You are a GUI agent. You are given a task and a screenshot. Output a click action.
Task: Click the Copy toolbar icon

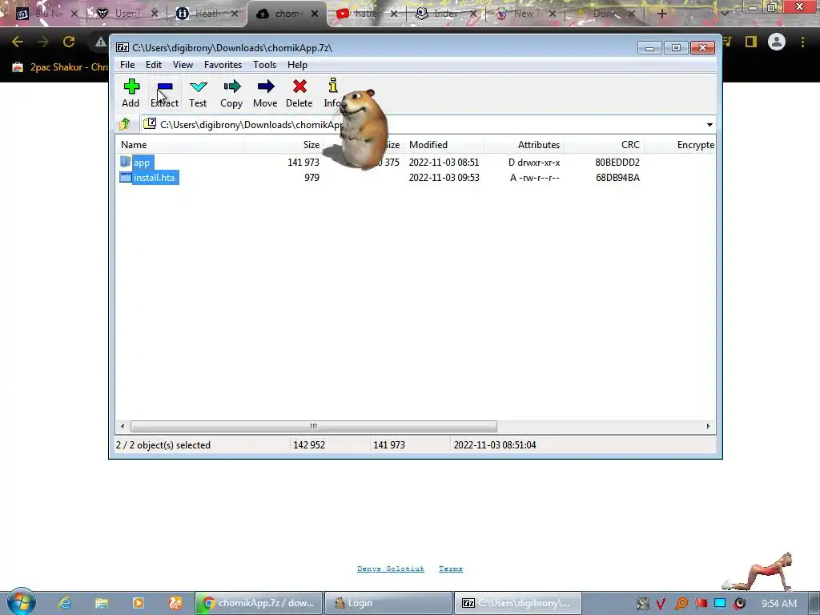(231, 93)
